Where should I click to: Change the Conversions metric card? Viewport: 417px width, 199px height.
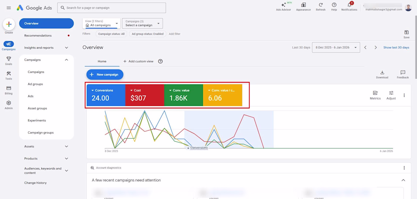click(106, 95)
